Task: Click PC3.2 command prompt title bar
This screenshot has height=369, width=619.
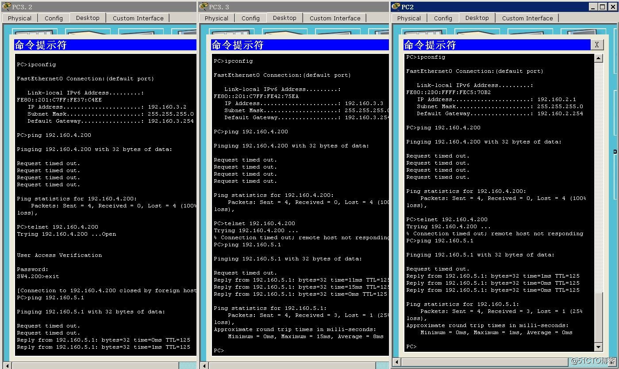Action: click(x=105, y=45)
